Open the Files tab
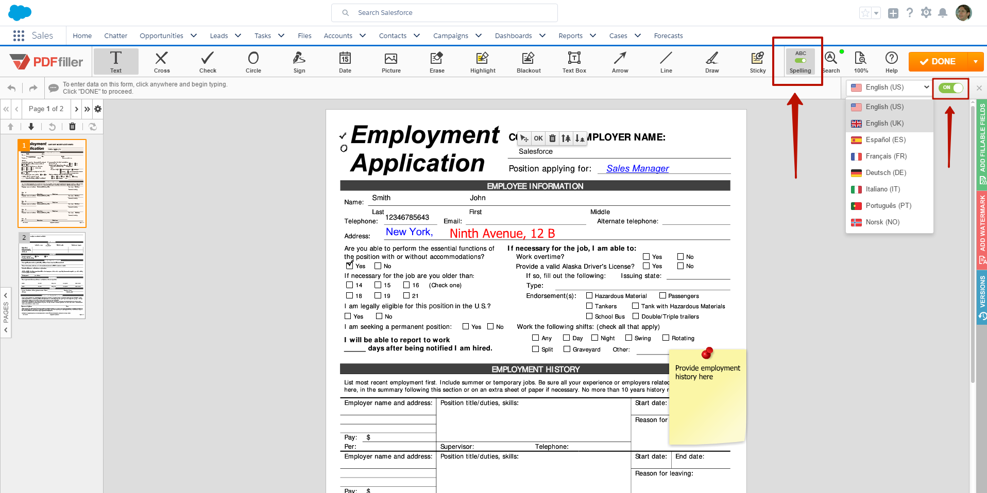 [304, 36]
